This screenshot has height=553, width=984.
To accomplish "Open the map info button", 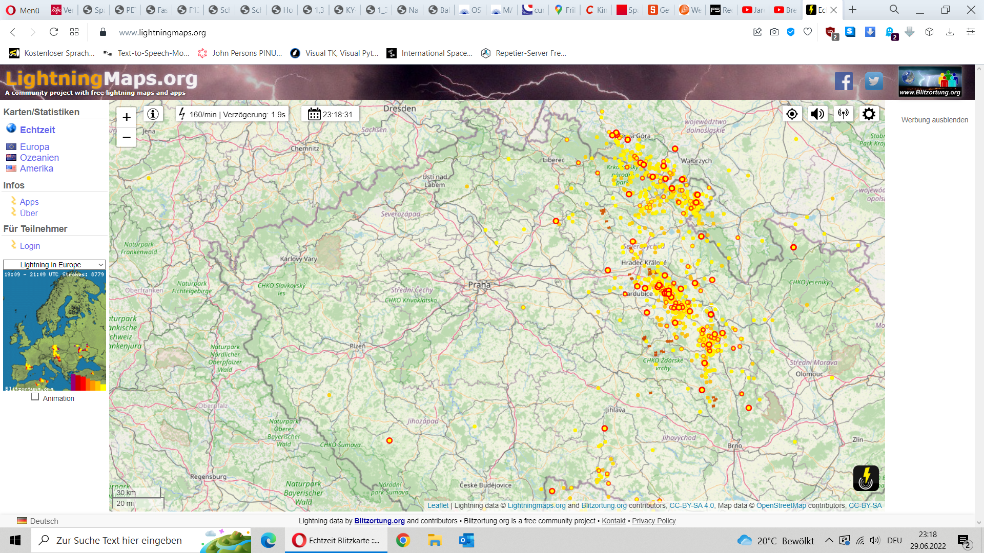I will 153,114.
